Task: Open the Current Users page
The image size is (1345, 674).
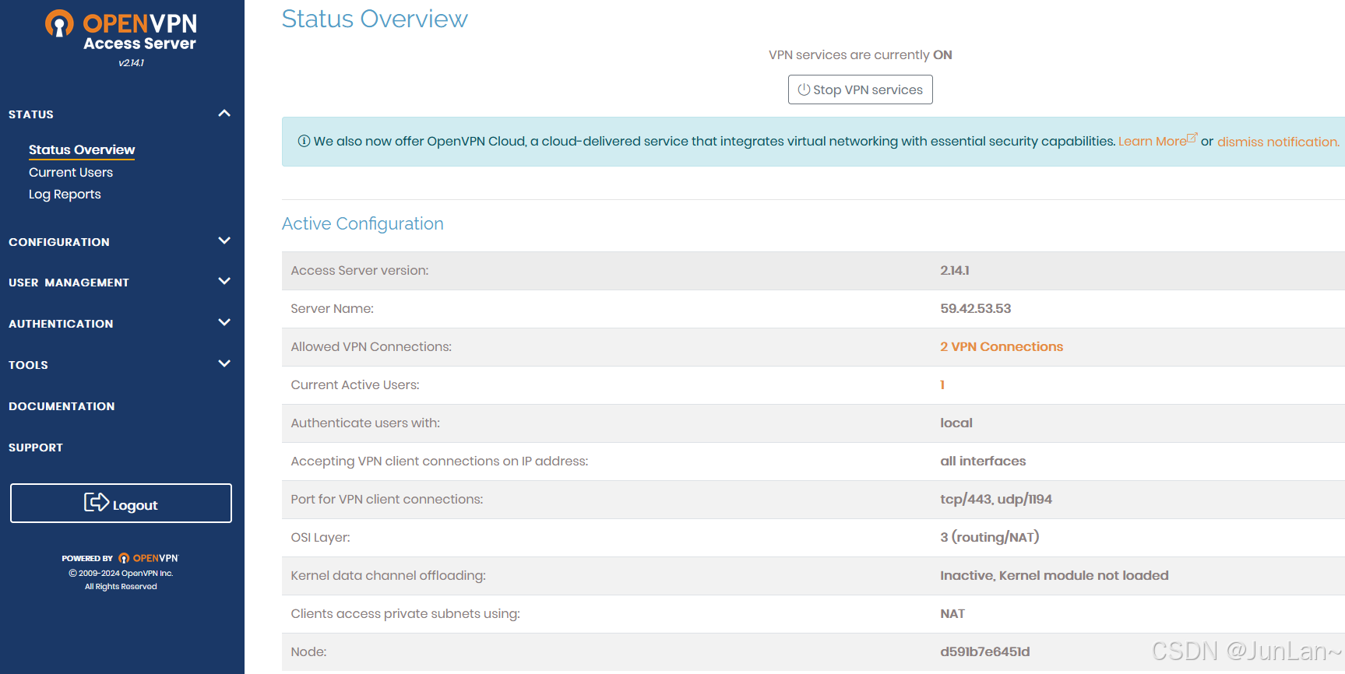Action: (x=71, y=172)
